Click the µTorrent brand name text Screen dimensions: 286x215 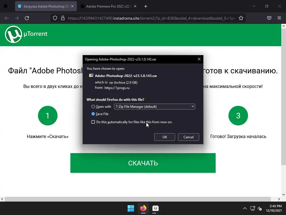tap(35, 34)
